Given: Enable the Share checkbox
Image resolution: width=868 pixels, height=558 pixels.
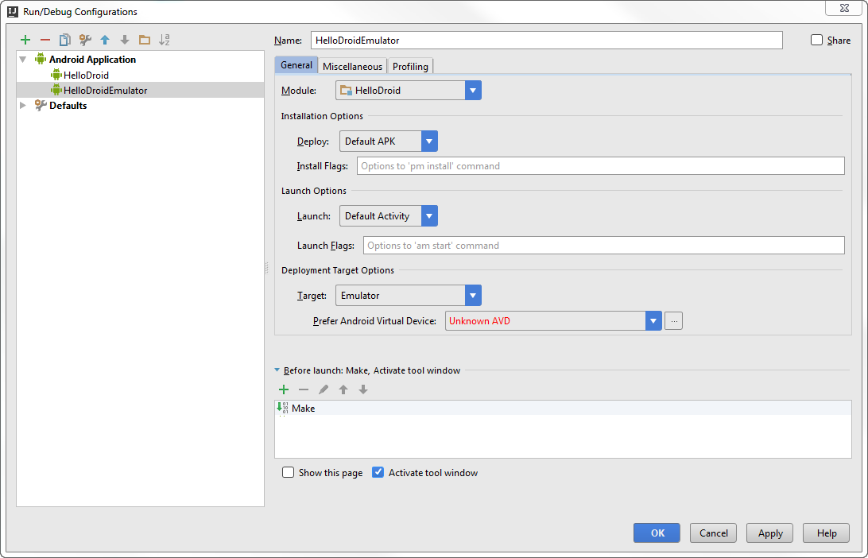Looking at the screenshot, I should click(x=817, y=40).
